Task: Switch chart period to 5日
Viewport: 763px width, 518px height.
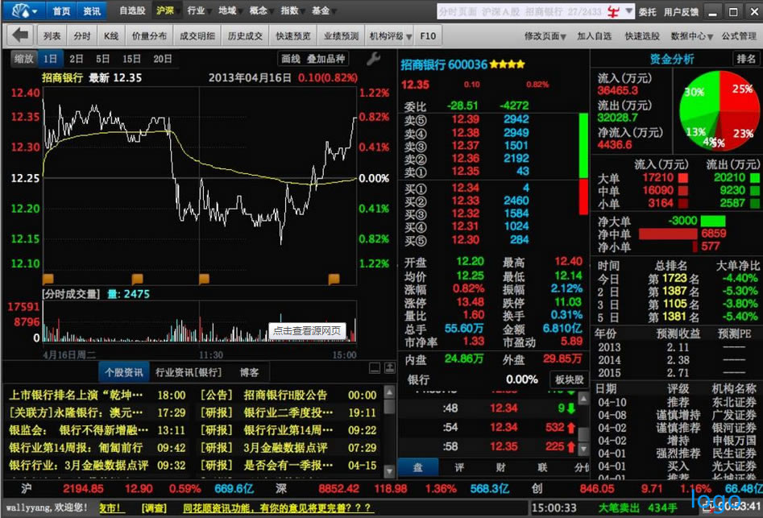Action: [102, 59]
